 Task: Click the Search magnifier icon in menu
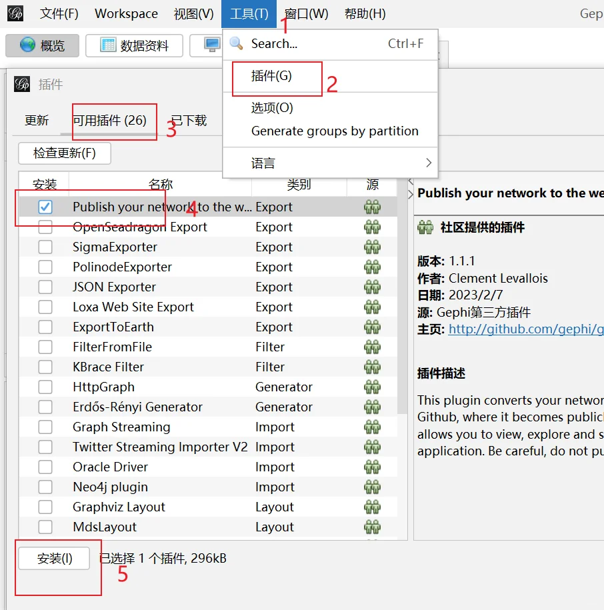[x=236, y=43]
